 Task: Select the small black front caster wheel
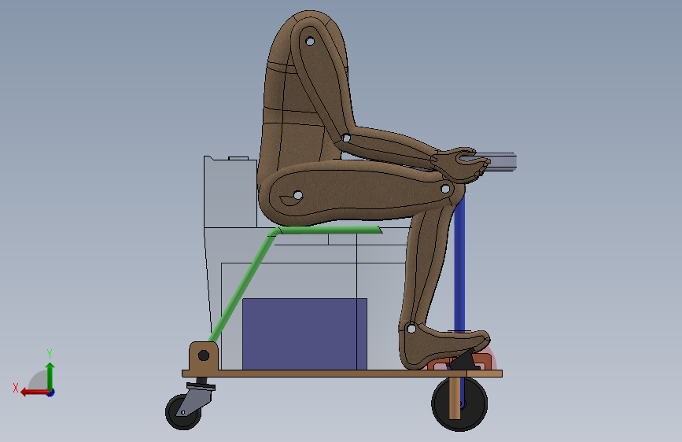tap(182, 413)
